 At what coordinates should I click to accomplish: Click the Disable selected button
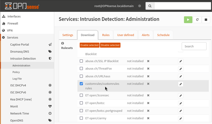click(110, 45)
